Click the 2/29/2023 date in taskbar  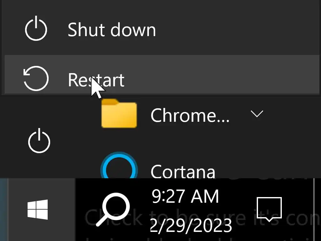tap(191, 225)
